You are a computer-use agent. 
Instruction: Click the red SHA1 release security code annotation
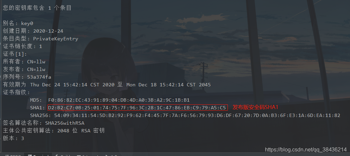point(255,107)
